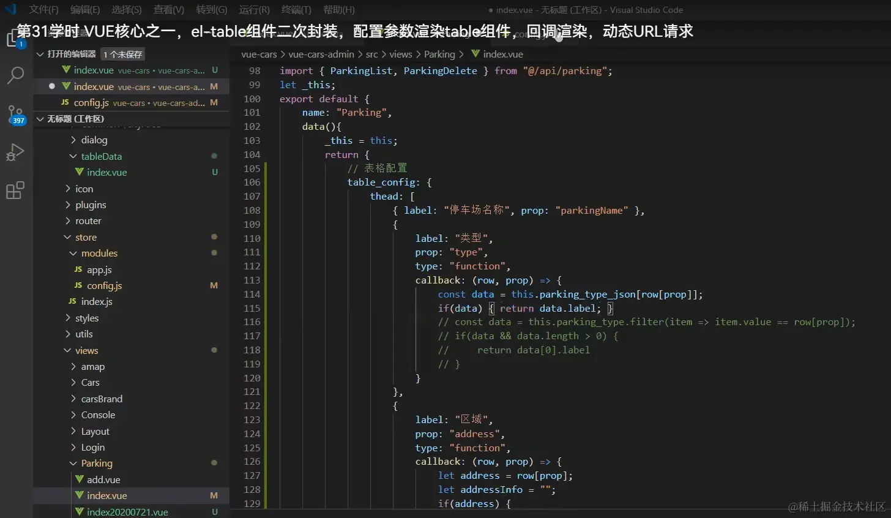The height and width of the screenshot is (518, 891).
Task: Open 选择(S) menu
Action: point(127,10)
